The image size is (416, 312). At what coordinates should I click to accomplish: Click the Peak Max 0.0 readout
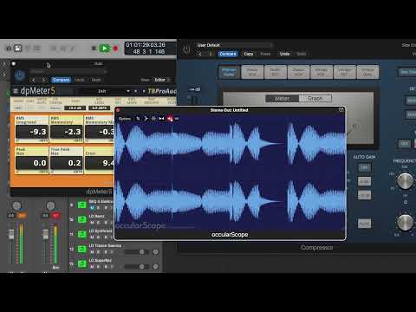pyautogui.click(x=32, y=163)
